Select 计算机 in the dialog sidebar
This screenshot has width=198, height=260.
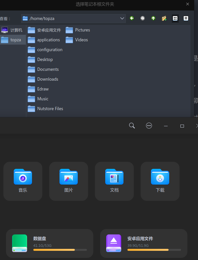click(13, 30)
